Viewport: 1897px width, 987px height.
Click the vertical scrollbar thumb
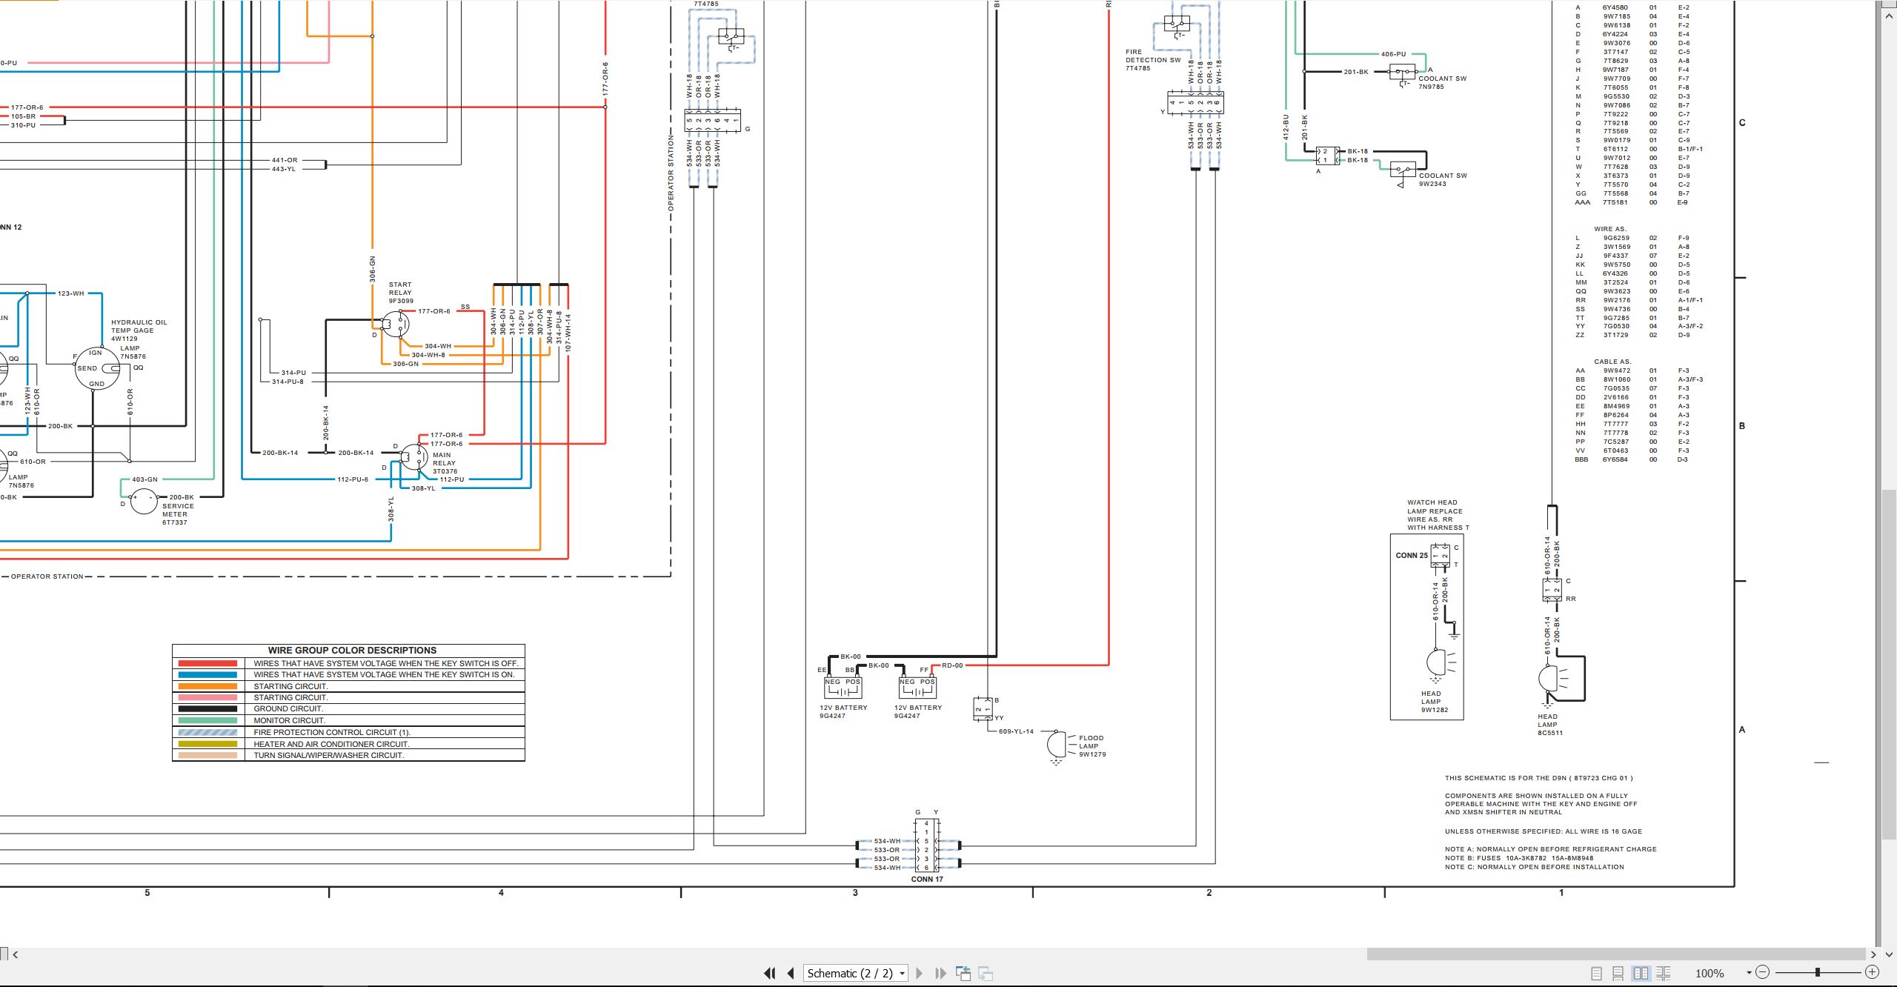pyautogui.click(x=1889, y=665)
